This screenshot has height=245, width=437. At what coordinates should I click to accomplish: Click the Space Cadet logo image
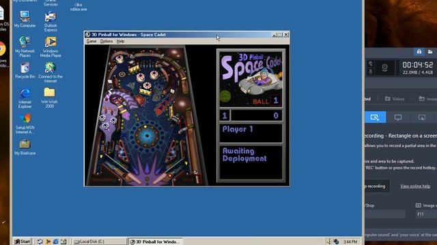251,78
